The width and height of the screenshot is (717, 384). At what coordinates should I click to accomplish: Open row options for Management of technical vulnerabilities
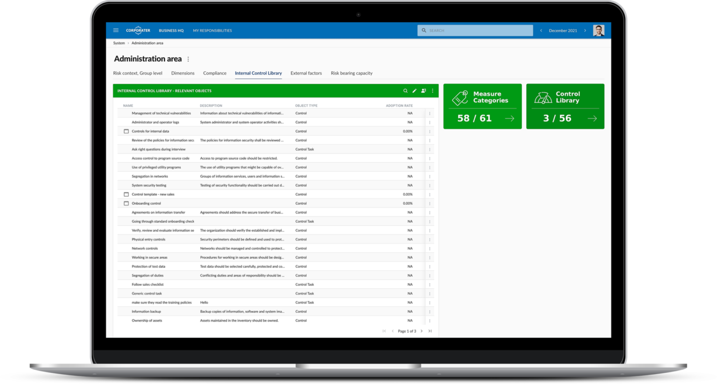click(429, 113)
